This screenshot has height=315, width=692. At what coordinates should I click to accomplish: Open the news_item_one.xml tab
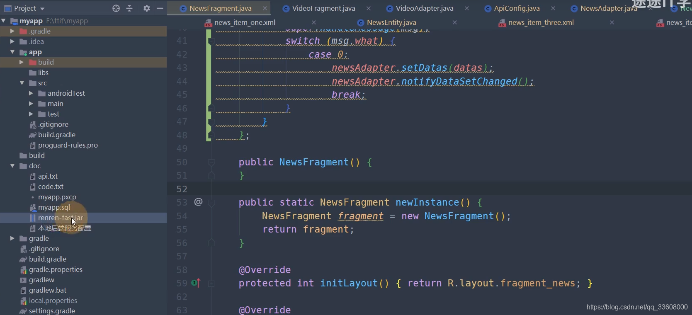coord(245,22)
